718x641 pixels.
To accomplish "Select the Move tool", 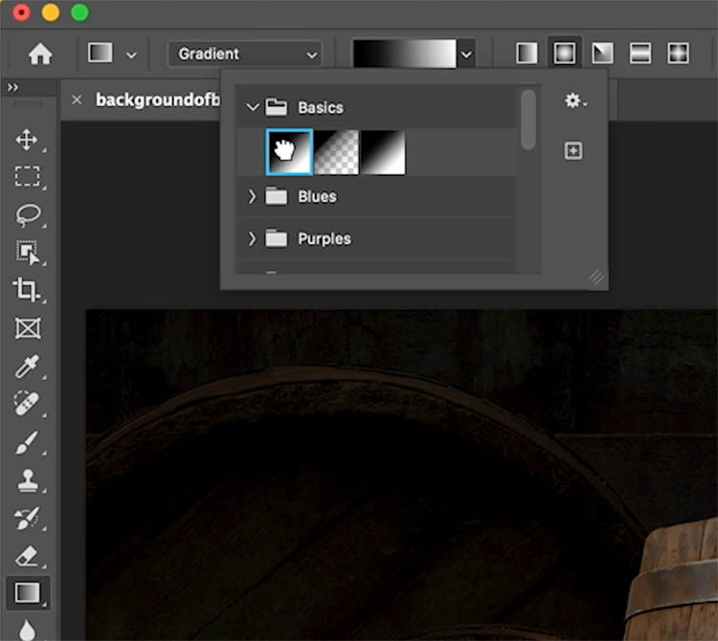I will pos(27,140).
